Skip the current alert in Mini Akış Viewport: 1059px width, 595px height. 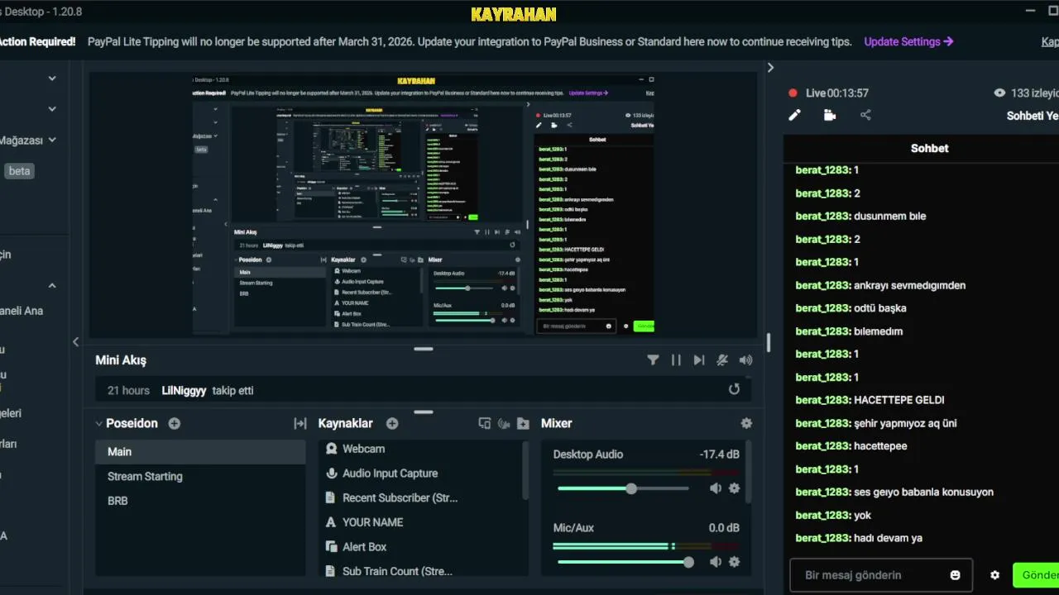(699, 359)
